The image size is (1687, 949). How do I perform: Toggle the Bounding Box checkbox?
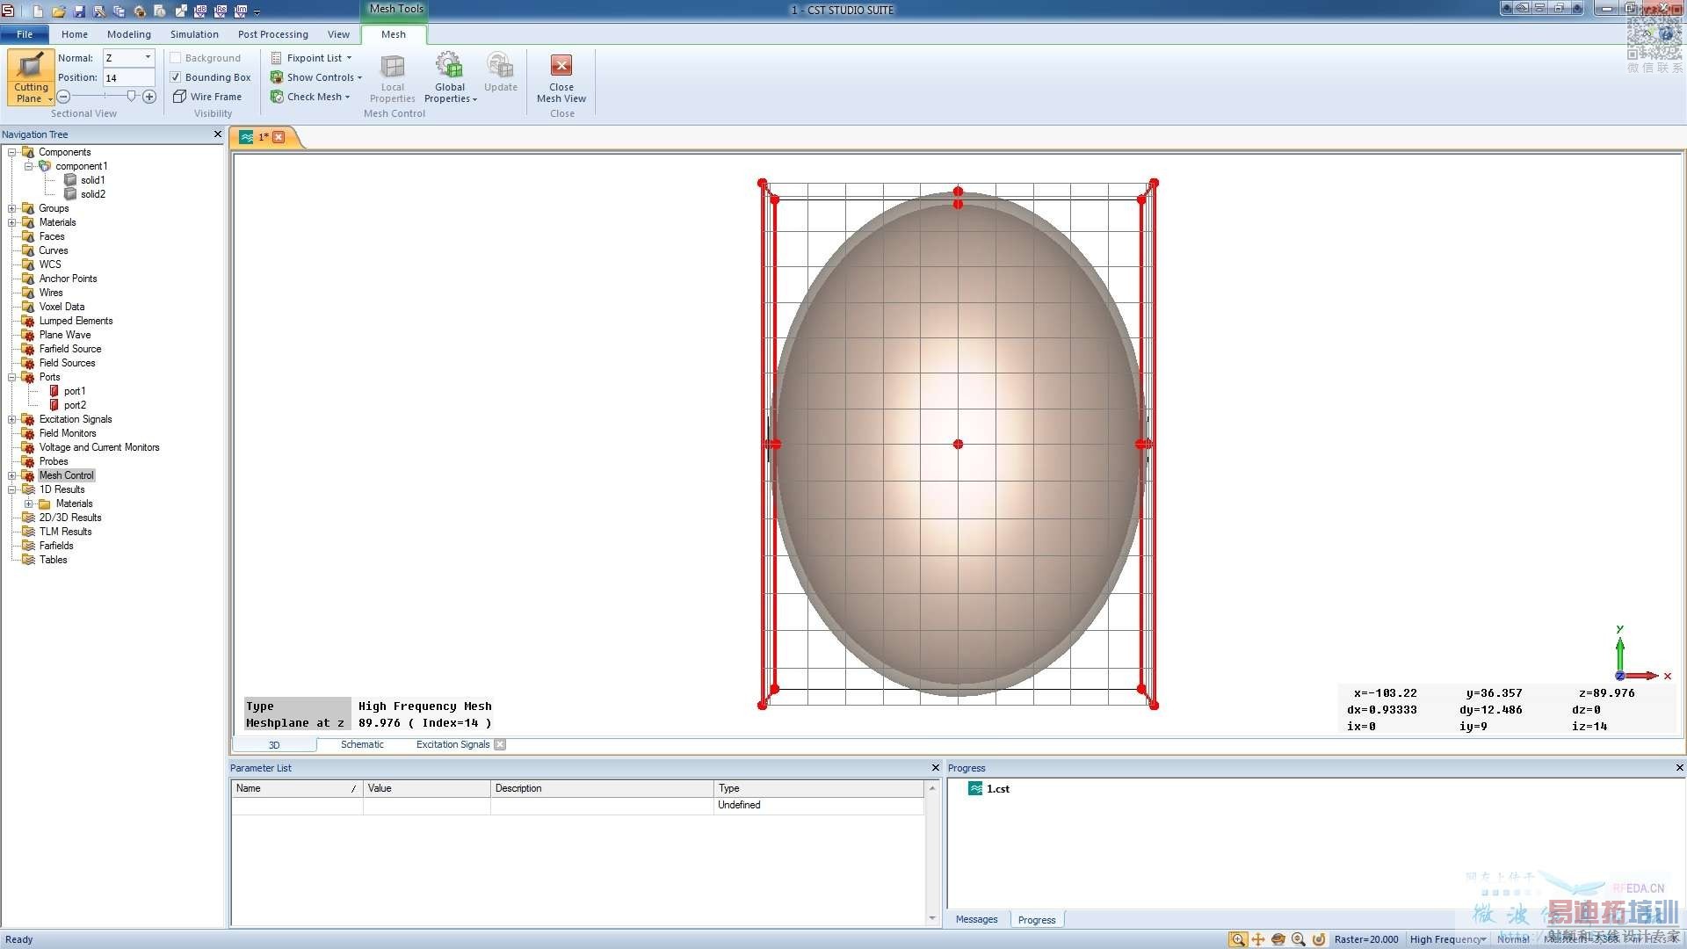pos(176,77)
